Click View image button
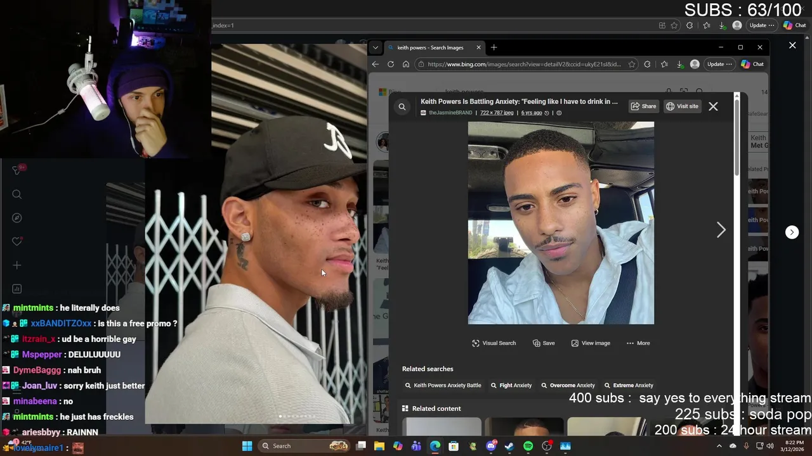The width and height of the screenshot is (812, 456). (591, 343)
